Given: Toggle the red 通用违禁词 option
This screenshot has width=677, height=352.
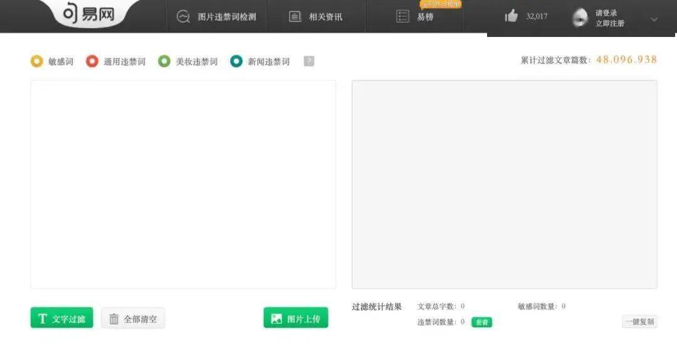Looking at the screenshot, I should pyautogui.click(x=92, y=61).
